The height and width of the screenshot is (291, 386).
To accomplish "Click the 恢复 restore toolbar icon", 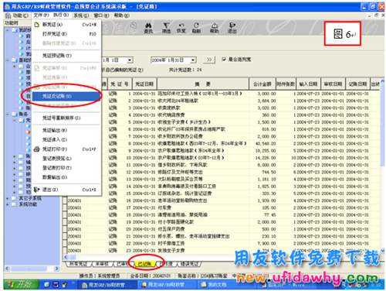I will (181, 28).
